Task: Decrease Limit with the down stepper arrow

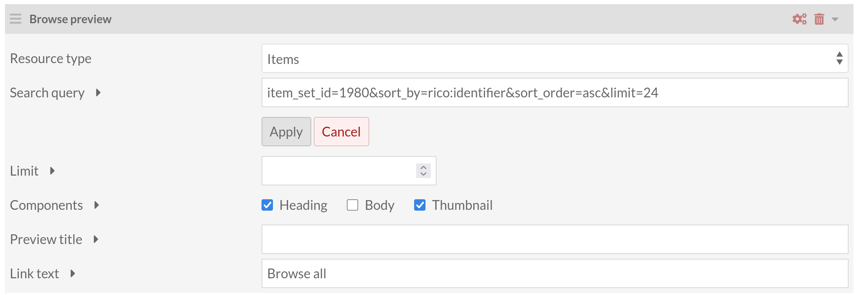Action: [423, 174]
